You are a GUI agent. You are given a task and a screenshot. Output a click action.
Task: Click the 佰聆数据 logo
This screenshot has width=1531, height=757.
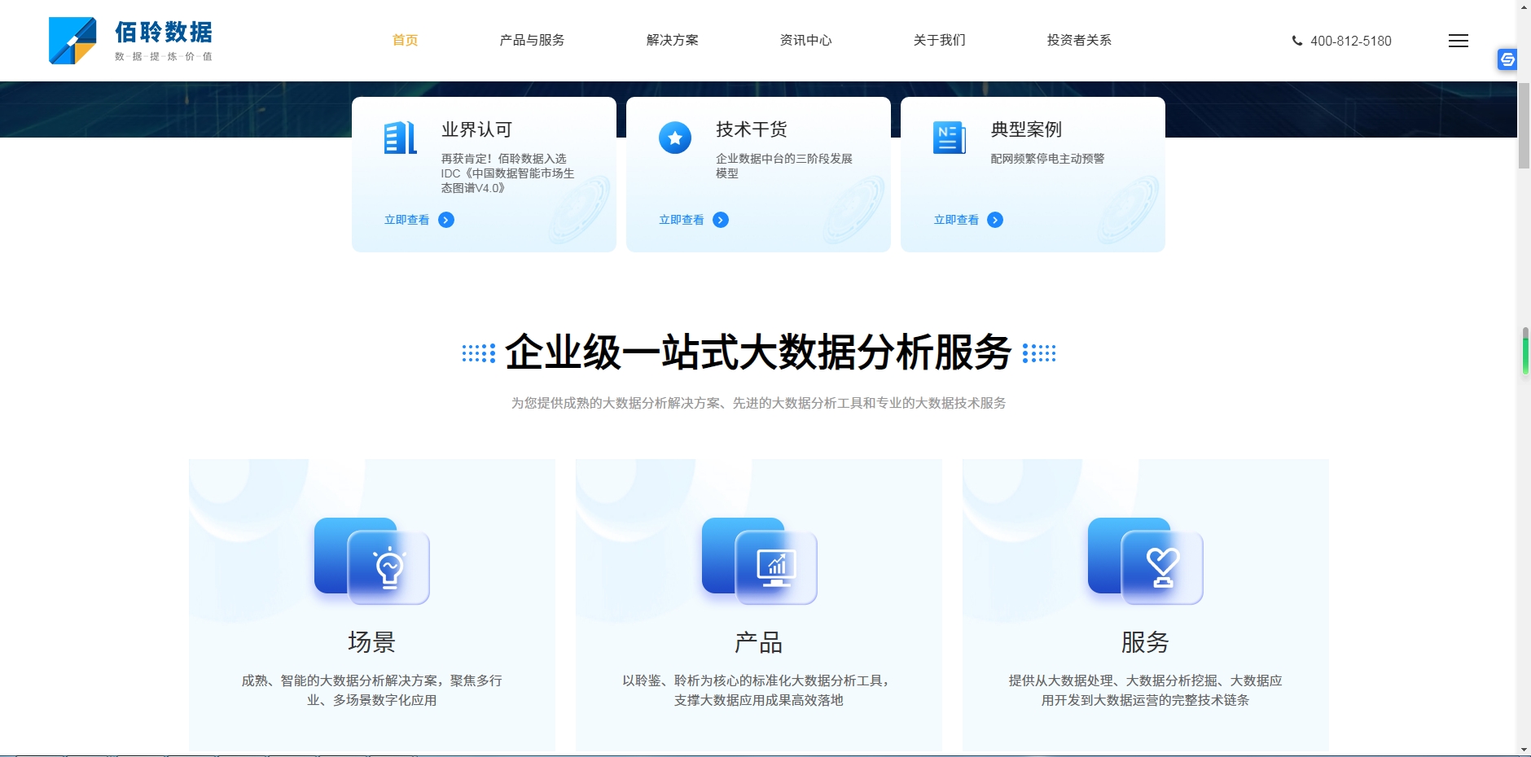click(130, 41)
